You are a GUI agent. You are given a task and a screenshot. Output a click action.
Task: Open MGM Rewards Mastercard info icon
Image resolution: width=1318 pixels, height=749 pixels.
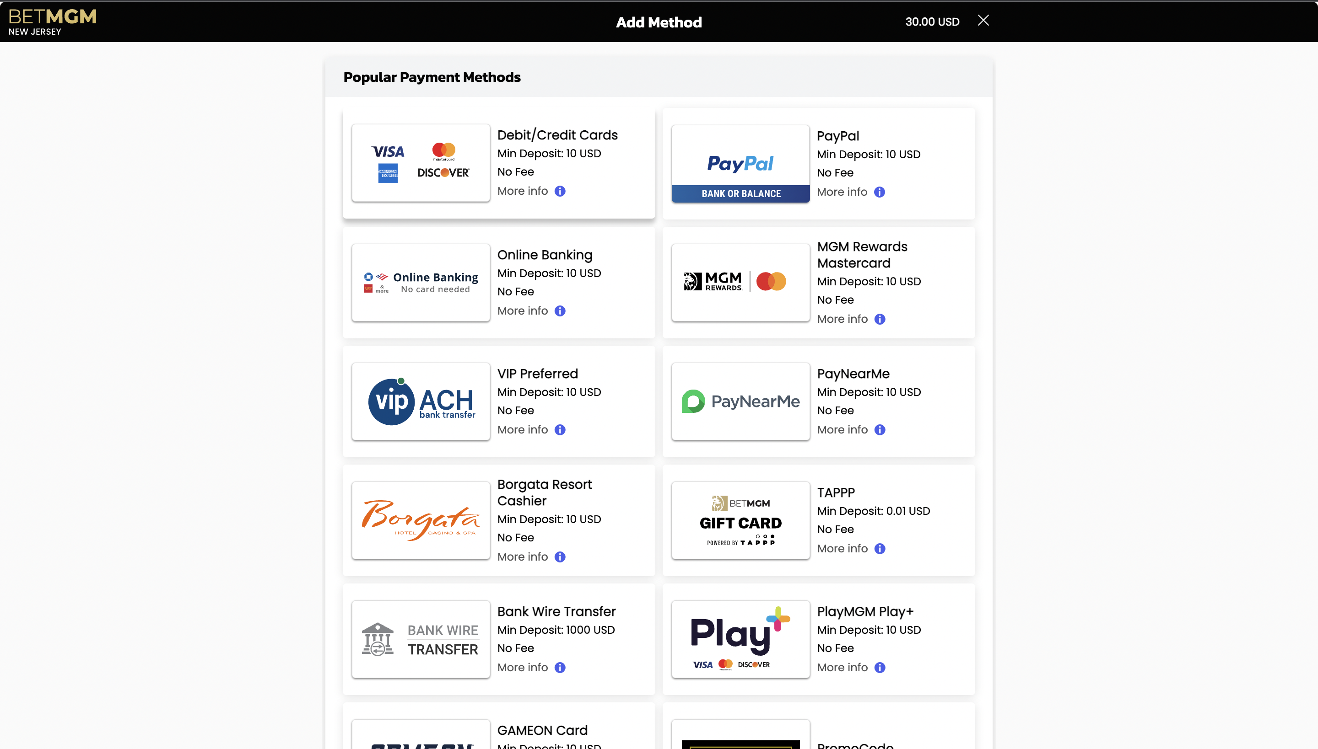[880, 320]
